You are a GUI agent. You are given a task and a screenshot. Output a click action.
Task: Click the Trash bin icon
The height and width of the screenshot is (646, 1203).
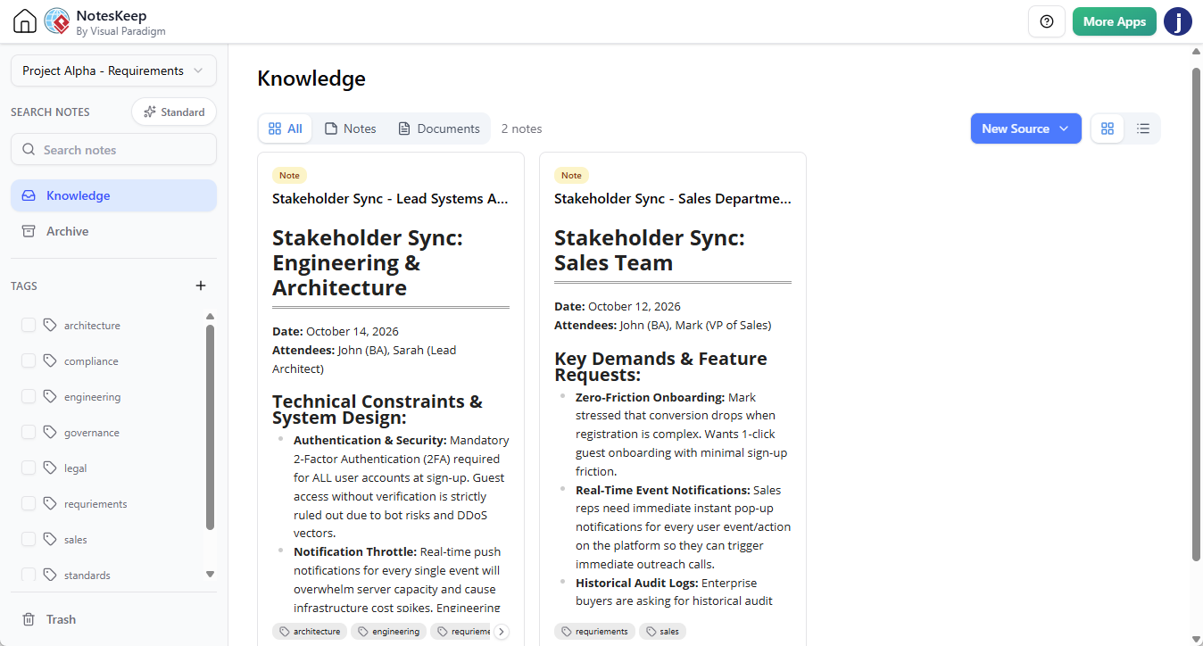pos(29,619)
